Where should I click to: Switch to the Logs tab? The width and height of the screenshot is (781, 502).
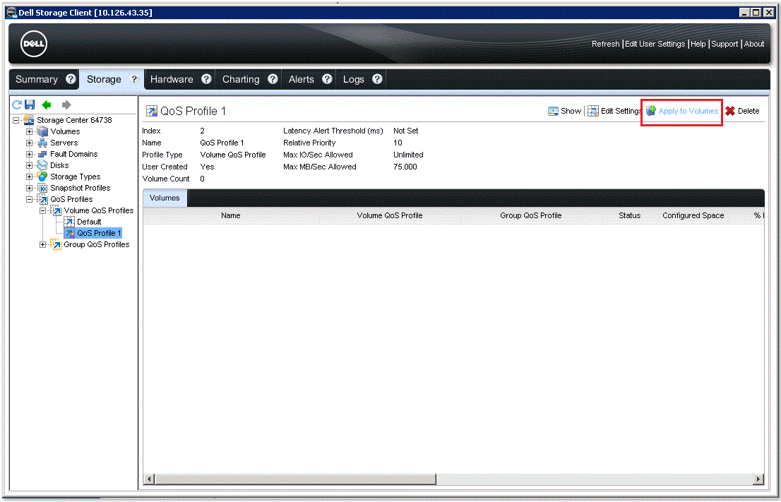pos(354,79)
